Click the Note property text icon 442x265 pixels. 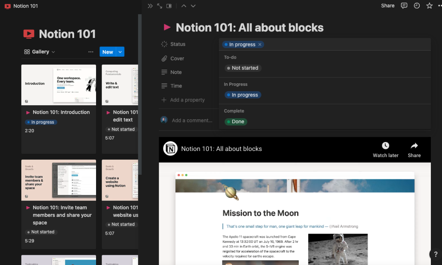(x=164, y=72)
